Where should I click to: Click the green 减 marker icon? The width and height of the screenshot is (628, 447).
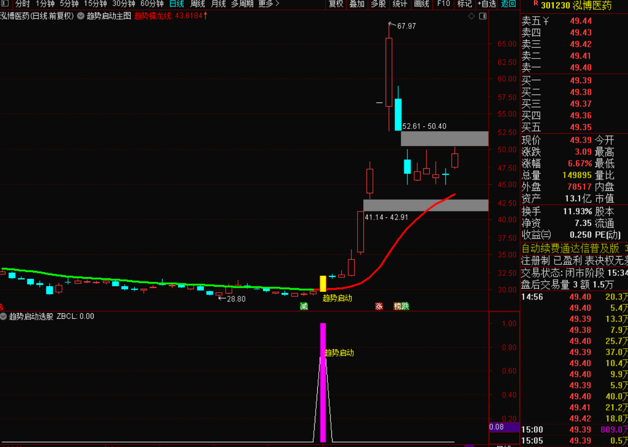pos(304,306)
